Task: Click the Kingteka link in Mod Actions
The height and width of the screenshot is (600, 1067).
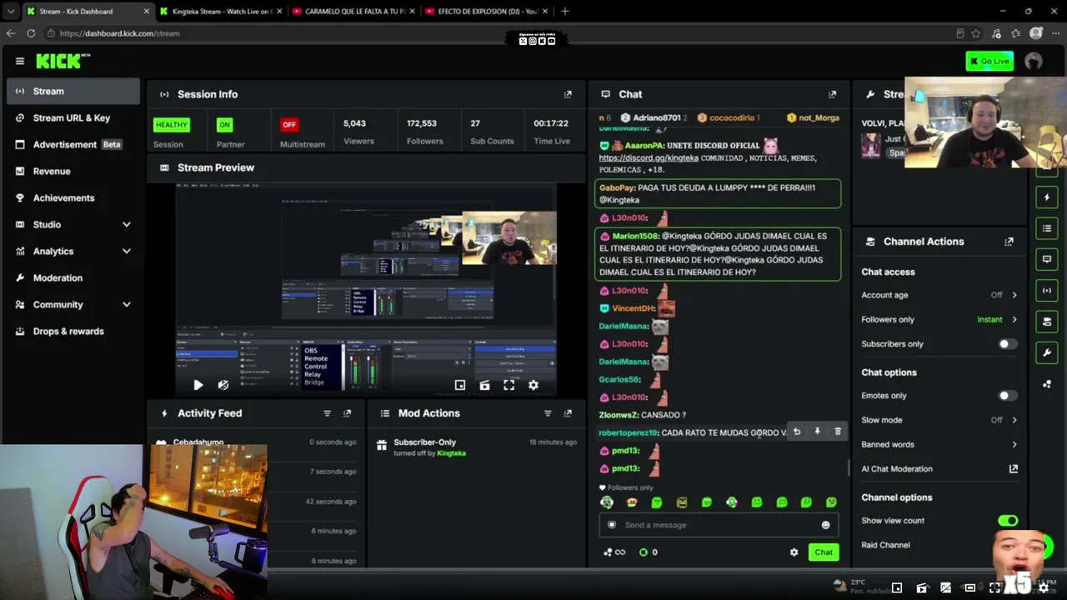Action: pyautogui.click(x=451, y=453)
